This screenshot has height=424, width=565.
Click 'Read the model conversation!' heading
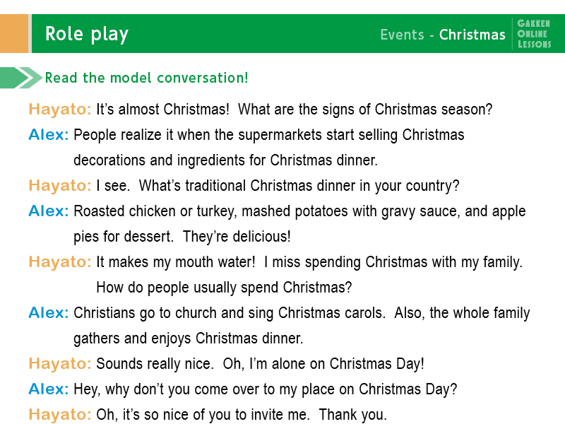tap(147, 78)
